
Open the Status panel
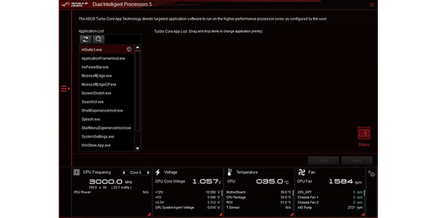(364, 137)
